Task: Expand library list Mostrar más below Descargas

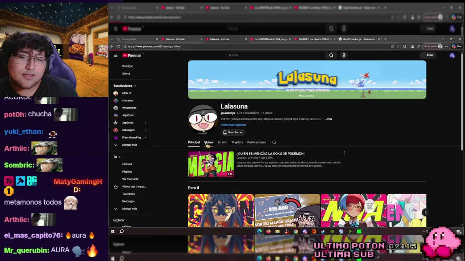Action: tap(129, 209)
